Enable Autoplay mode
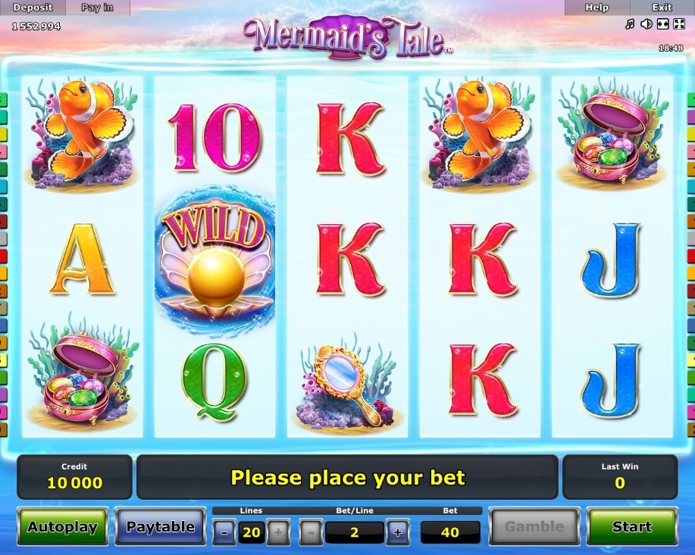The image size is (695, 555). point(62,527)
